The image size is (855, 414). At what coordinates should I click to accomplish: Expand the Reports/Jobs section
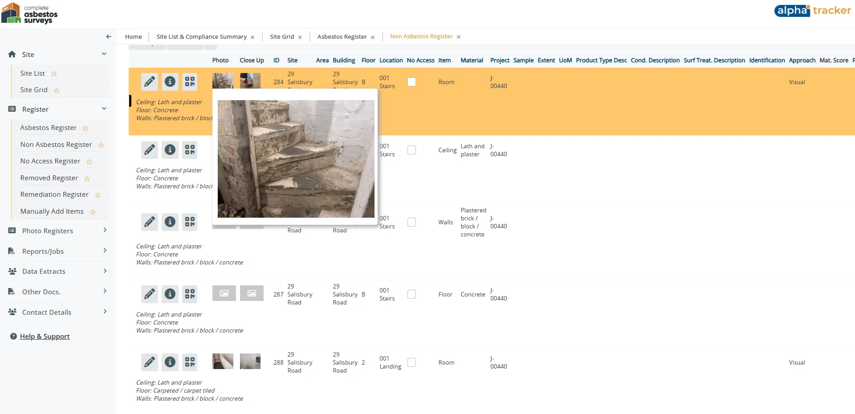105,251
